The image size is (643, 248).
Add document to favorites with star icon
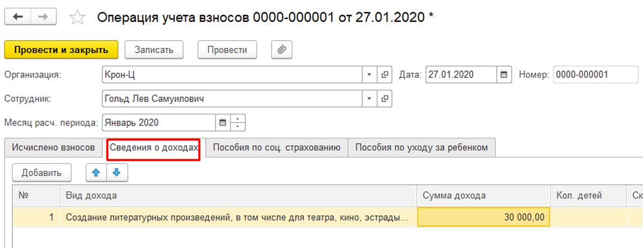pos(78,18)
